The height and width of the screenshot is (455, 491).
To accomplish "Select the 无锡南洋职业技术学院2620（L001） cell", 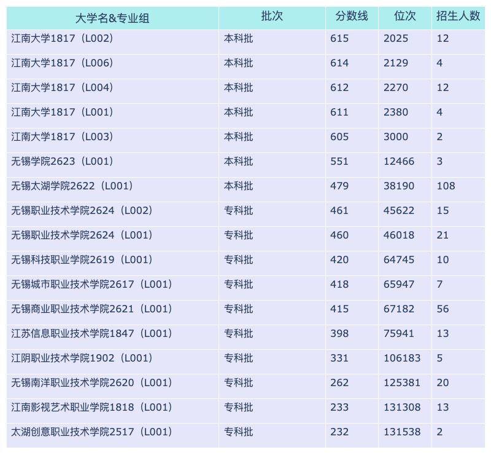I will (112, 386).
